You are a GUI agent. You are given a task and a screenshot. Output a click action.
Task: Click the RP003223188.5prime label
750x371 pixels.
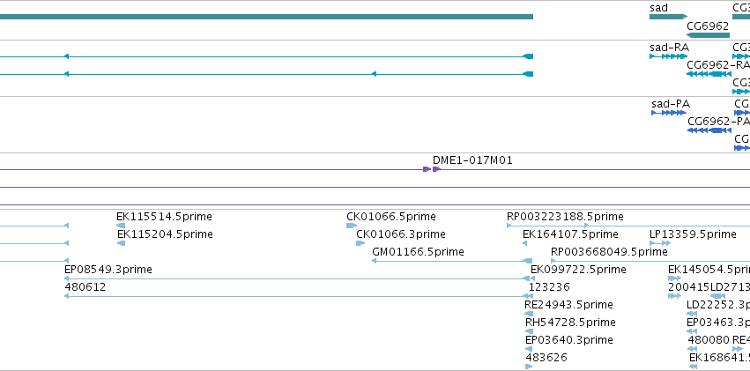(565, 217)
